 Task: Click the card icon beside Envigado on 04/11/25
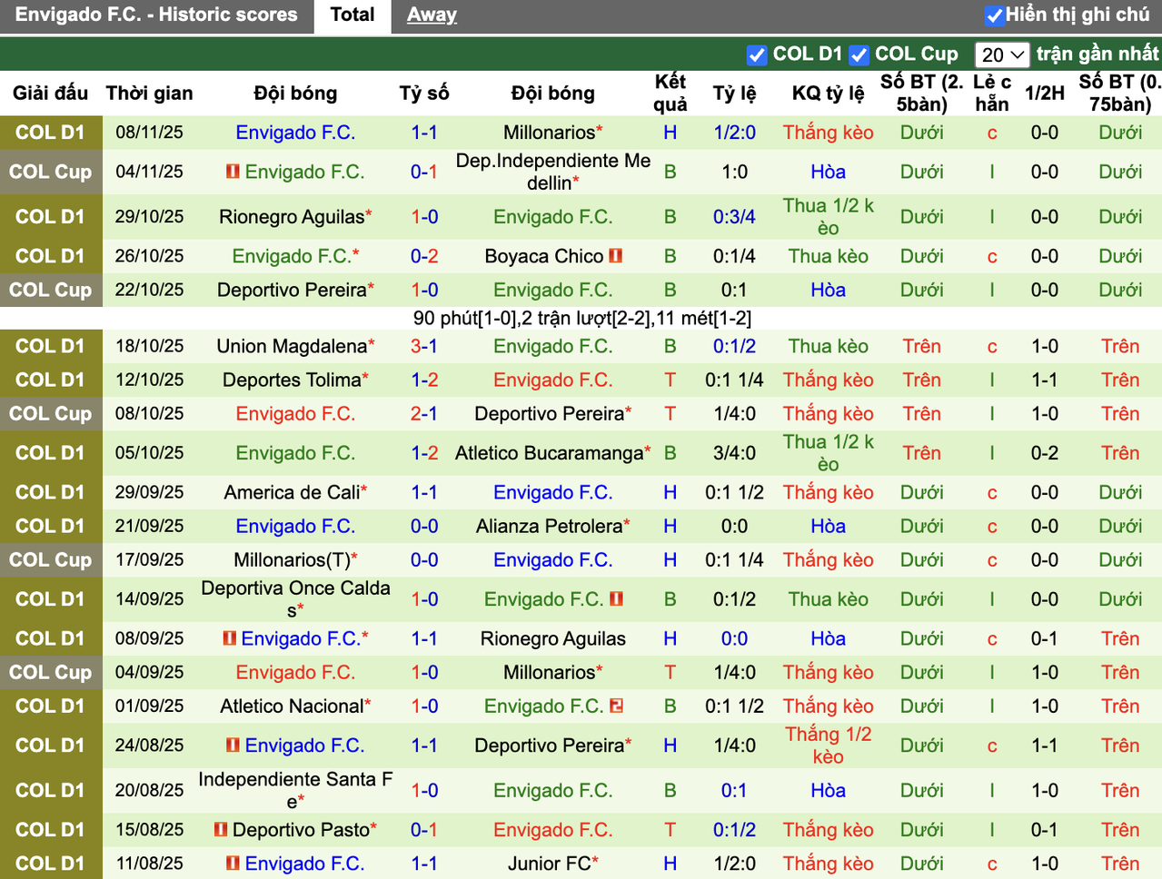pos(233,172)
